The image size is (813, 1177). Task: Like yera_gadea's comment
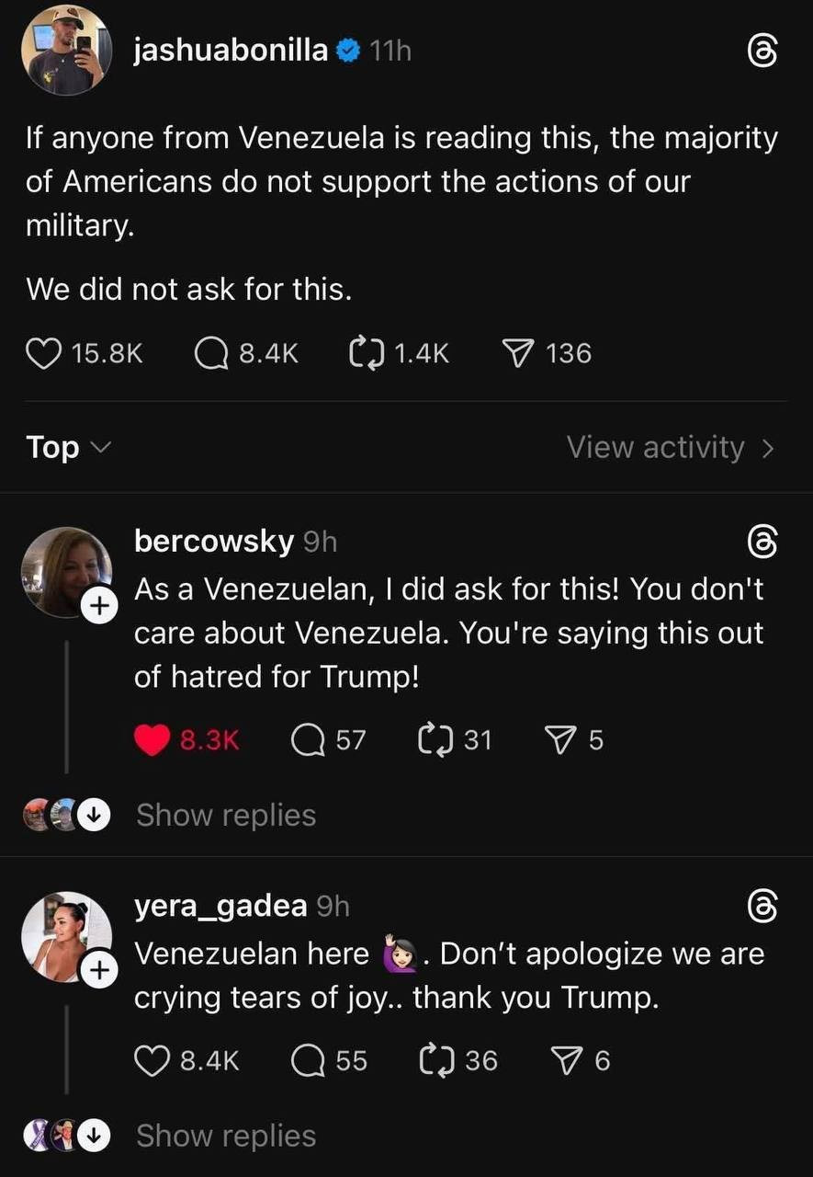[x=152, y=1061]
